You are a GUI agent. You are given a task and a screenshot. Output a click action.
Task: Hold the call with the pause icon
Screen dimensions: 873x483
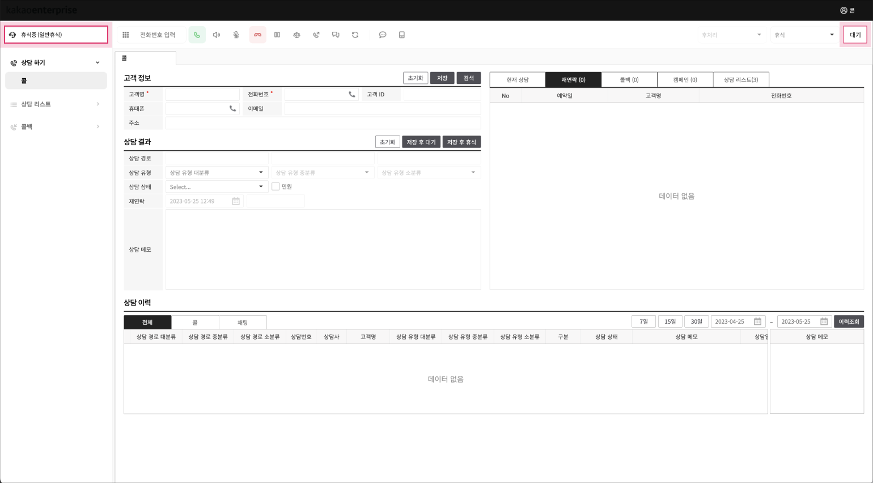click(x=277, y=35)
